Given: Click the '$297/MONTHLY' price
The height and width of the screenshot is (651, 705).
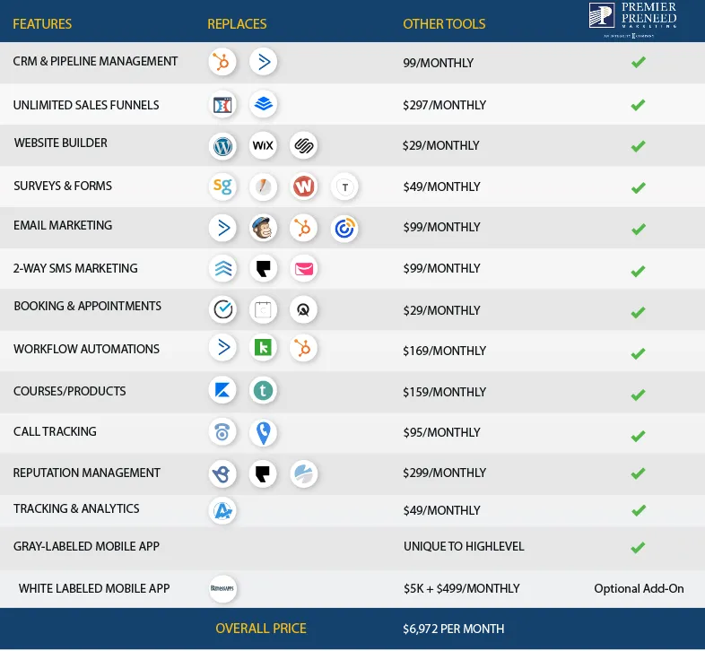Looking at the screenshot, I should click(x=445, y=105).
